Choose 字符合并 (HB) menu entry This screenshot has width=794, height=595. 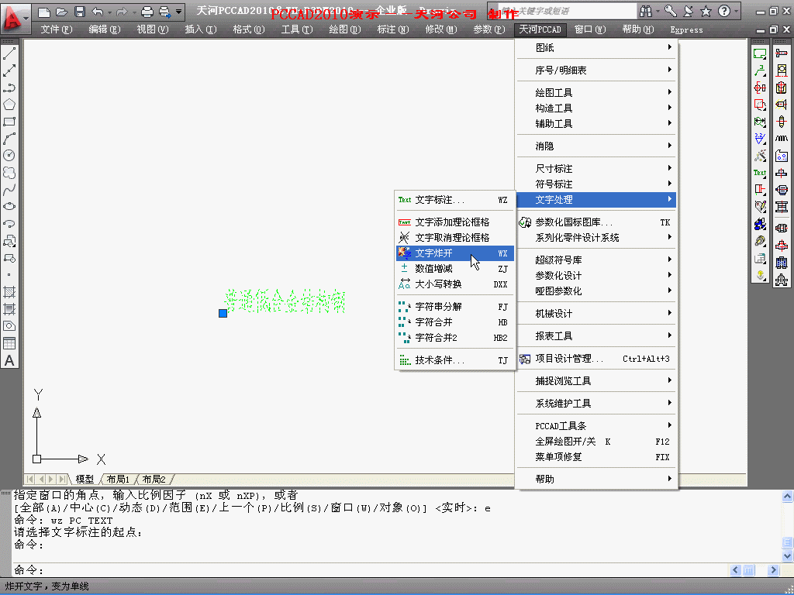coord(454,322)
